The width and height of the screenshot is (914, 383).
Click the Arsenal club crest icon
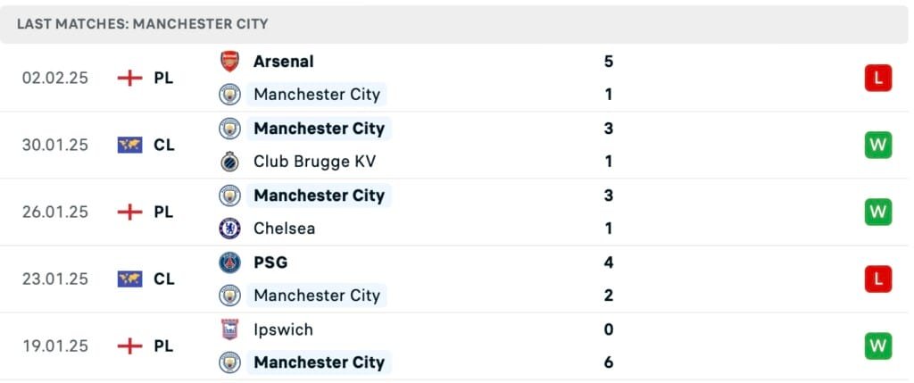229,62
